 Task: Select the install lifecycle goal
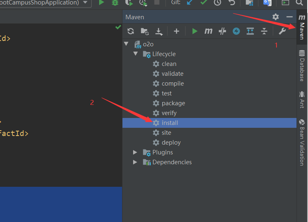tap(209, 123)
